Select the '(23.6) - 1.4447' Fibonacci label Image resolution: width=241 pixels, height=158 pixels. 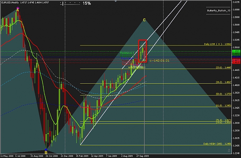(223, 67)
